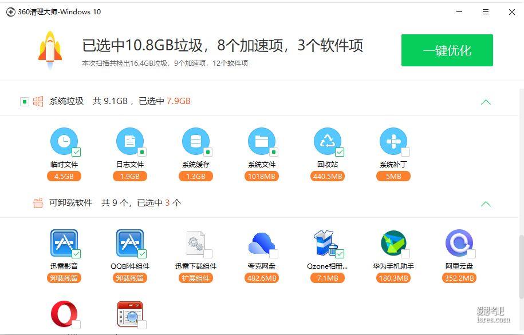
Task: Click 卸载残留 badge under 迅雷影音
Action: 64,278
